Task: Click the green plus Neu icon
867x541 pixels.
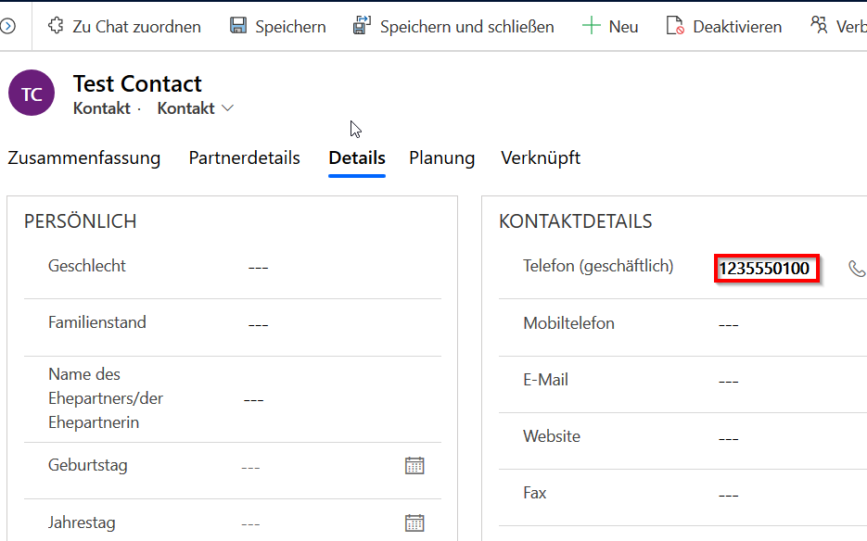Action: (x=591, y=26)
